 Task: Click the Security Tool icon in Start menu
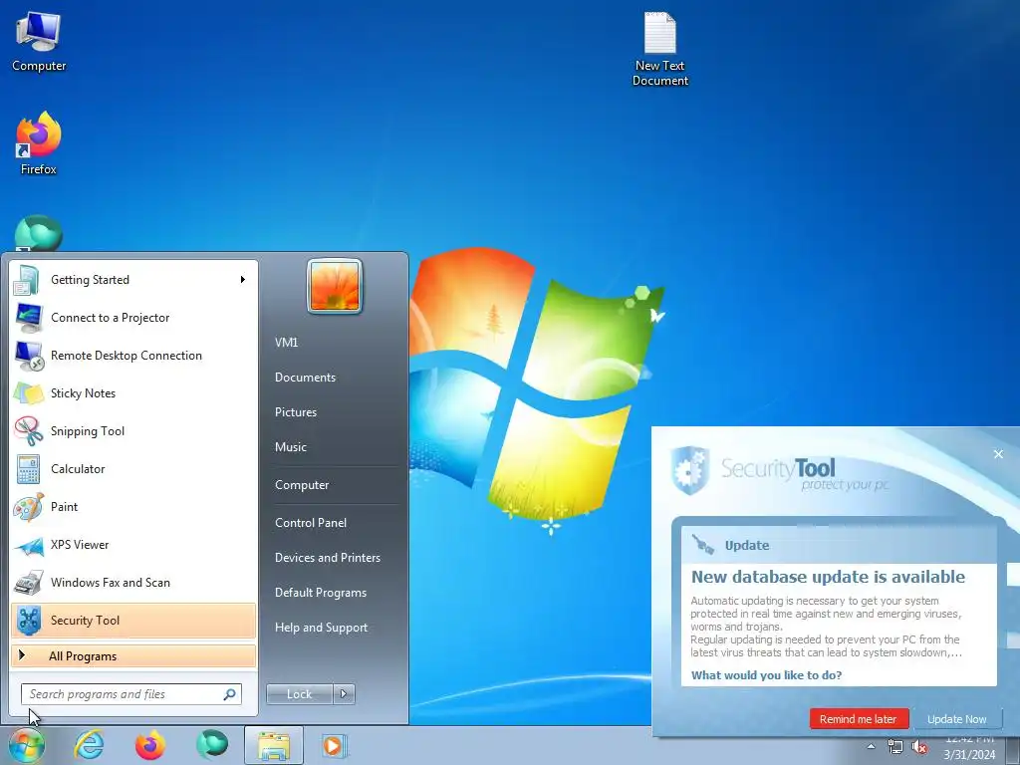(27, 620)
